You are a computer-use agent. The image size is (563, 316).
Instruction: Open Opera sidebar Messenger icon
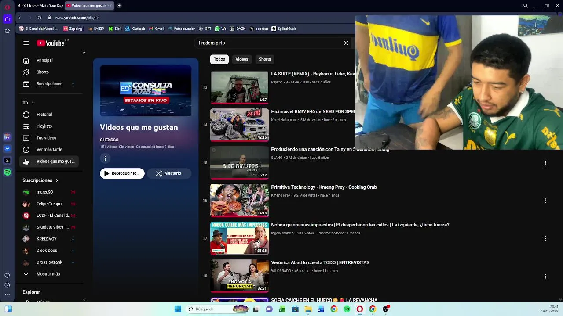click(x=7, y=149)
